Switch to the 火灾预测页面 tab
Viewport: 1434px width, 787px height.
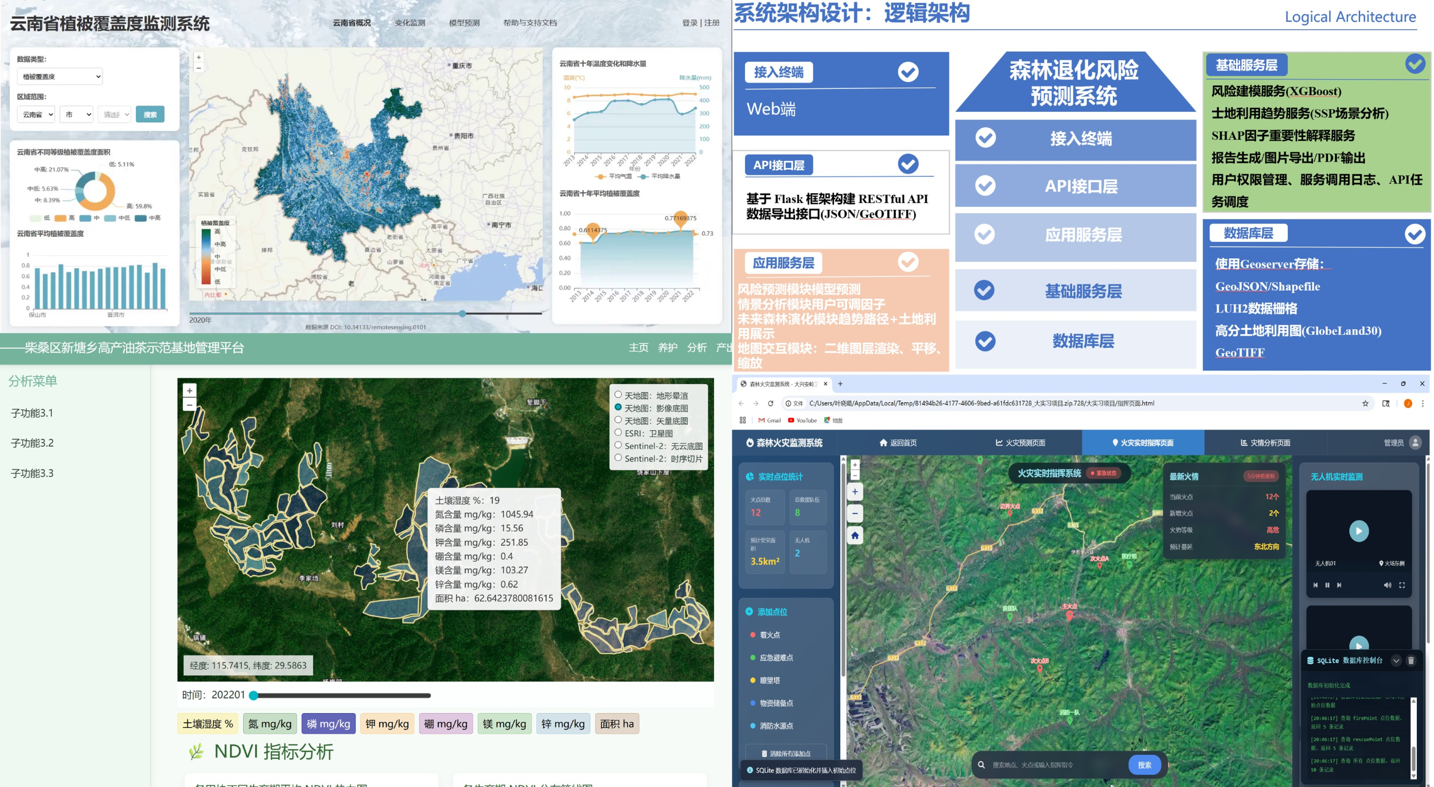point(1020,443)
